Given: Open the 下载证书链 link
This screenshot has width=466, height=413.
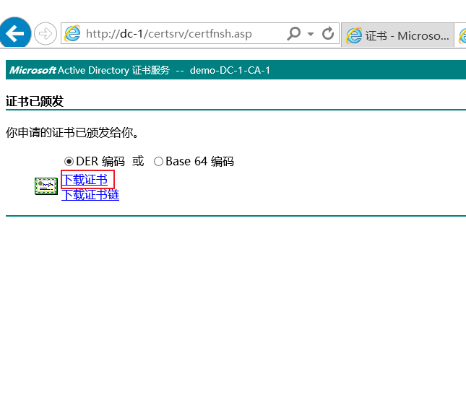Looking at the screenshot, I should tap(90, 195).
